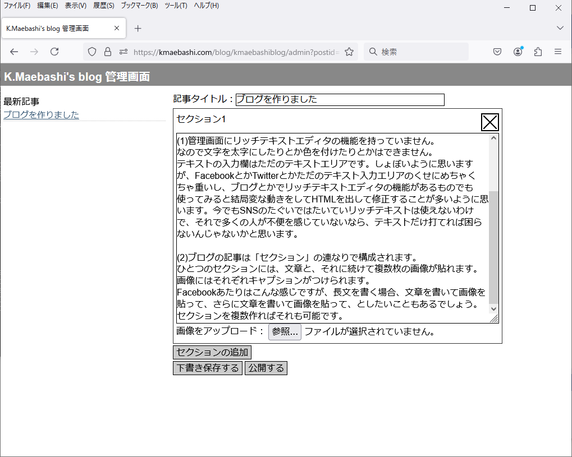Delete セクション1 with the X box icon

489,122
